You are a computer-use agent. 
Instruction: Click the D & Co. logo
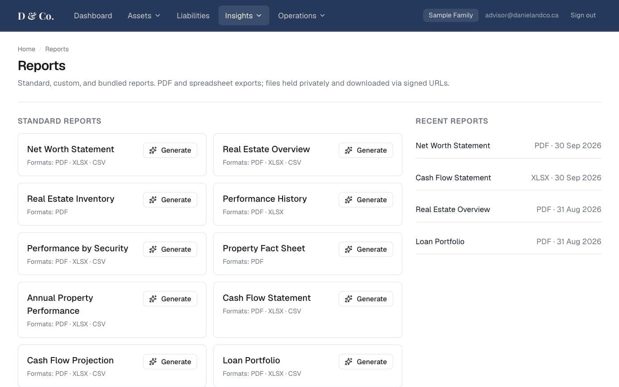click(x=36, y=16)
